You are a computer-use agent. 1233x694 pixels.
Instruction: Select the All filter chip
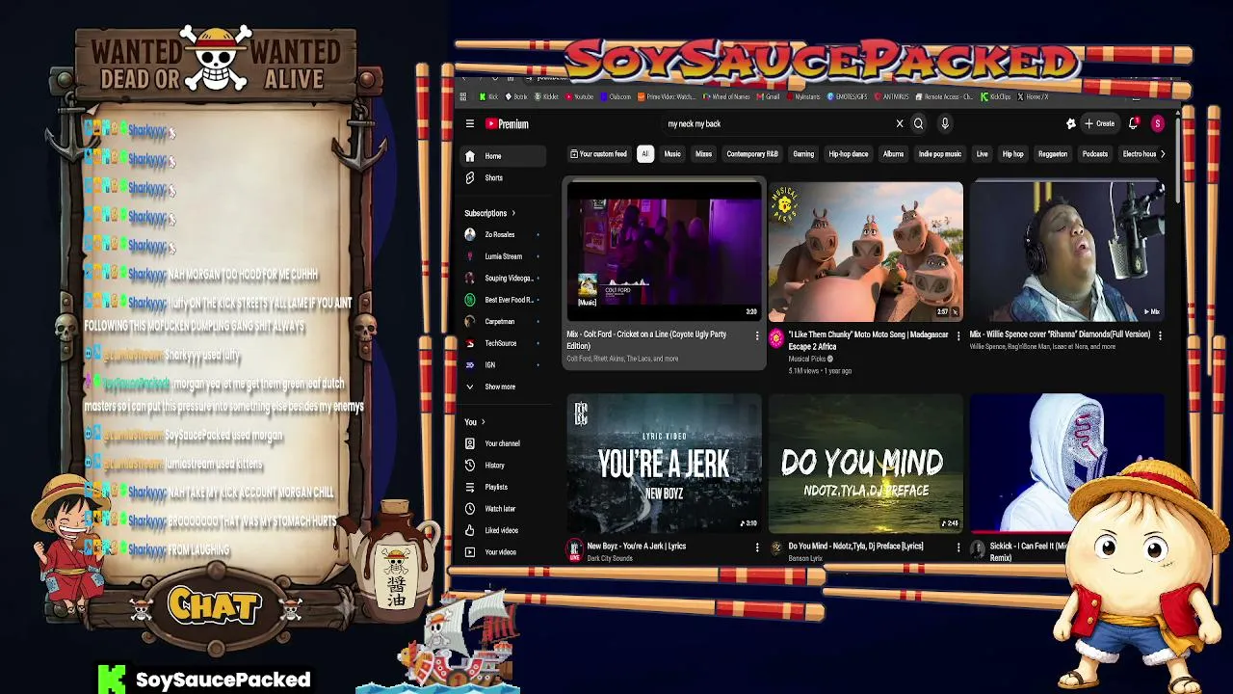644,154
